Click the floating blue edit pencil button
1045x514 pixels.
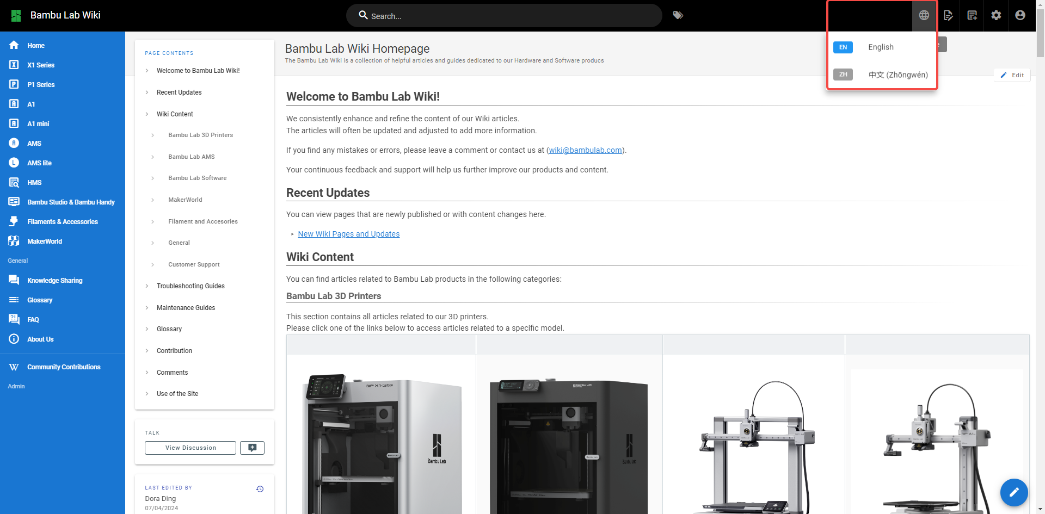tap(1014, 492)
